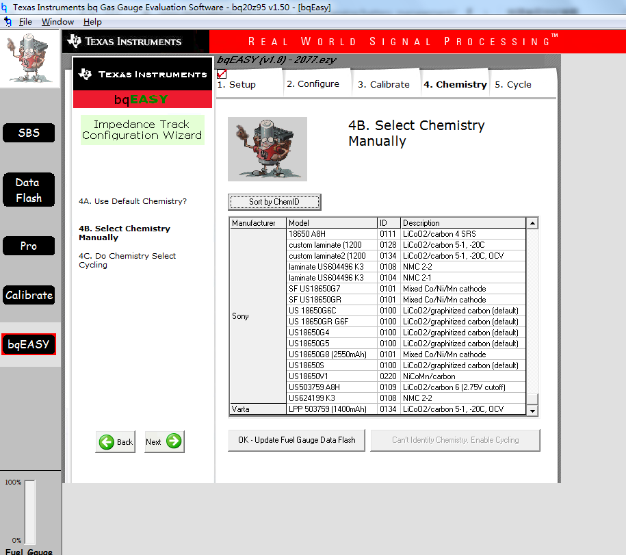Toggle the Setup tab completion checkbox
Image resolution: width=626 pixels, height=555 pixels.
coord(222,74)
